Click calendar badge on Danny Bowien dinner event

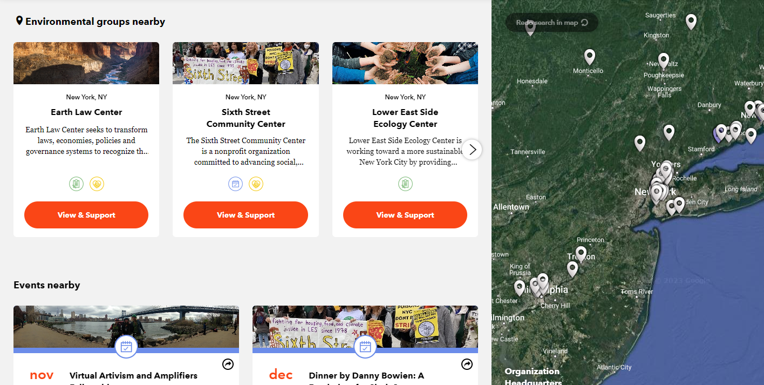[x=365, y=347]
